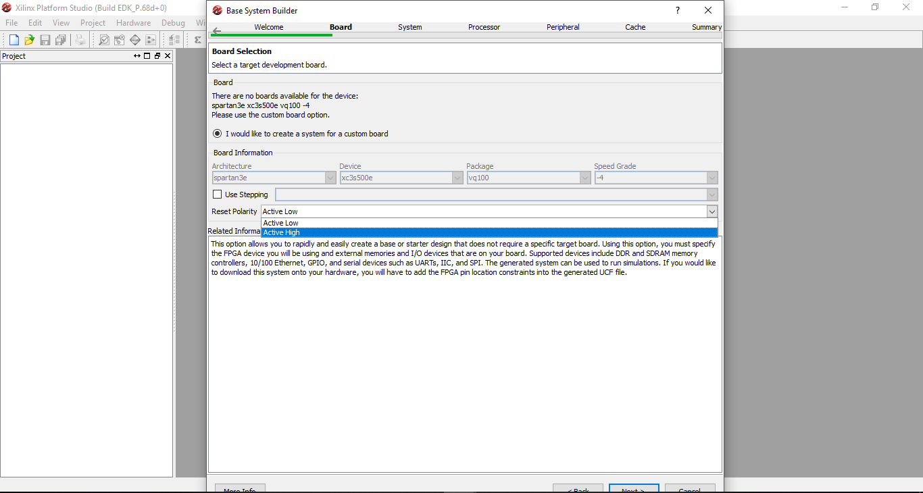Go to the Board wizard step
This screenshot has width=923, height=493.
pos(341,27)
